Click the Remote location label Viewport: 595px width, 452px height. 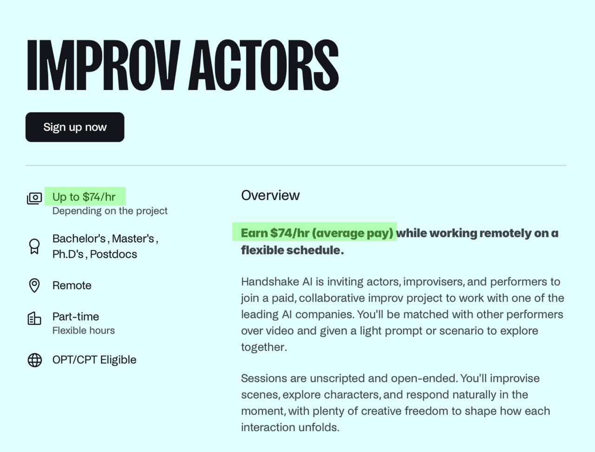pos(72,286)
